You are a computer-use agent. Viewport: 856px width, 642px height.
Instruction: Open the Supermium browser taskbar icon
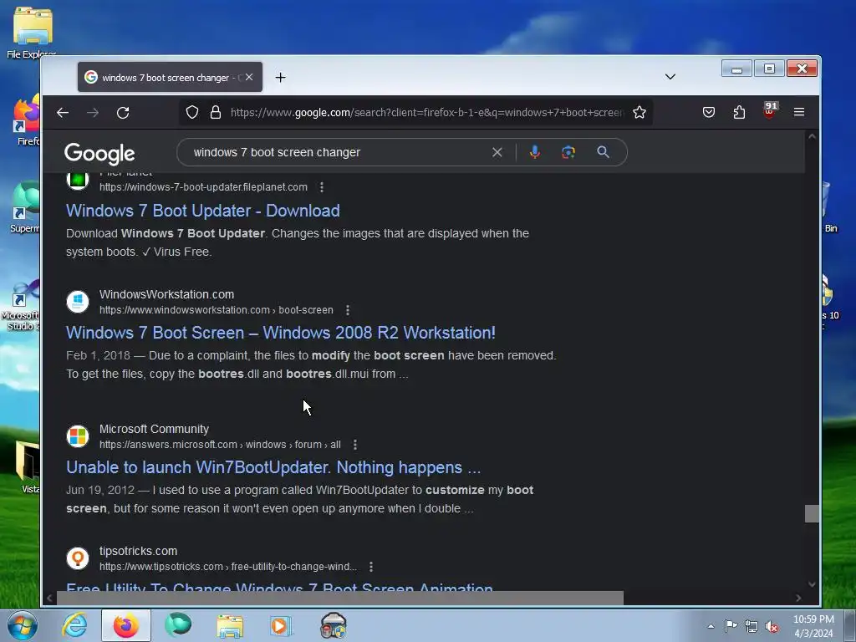point(178,625)
